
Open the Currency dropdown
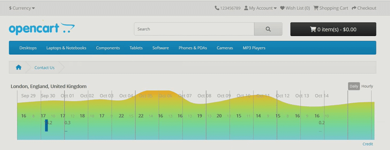tap(22, 8)
